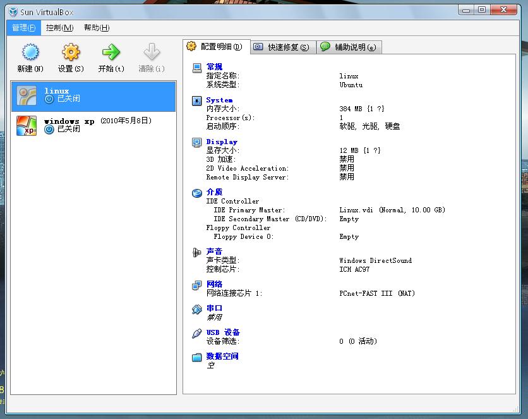Click the IDE Secondary Master (CD/DVD) label

[270, 219]
